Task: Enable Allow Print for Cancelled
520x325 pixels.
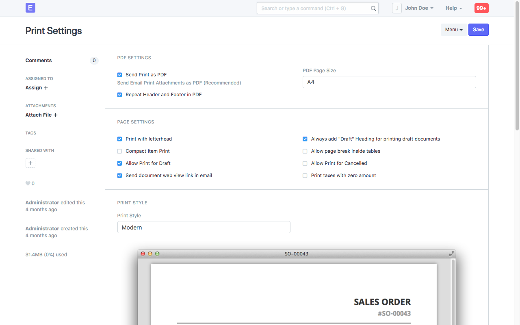Action: point(305,163)
